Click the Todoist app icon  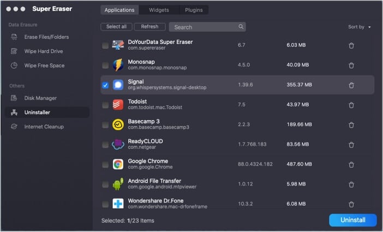[x=118, y=105]
